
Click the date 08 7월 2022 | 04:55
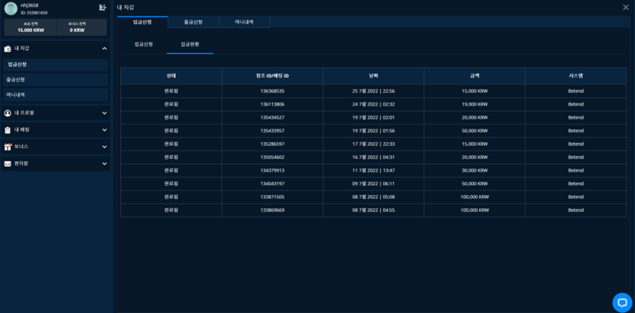point(373,210)
